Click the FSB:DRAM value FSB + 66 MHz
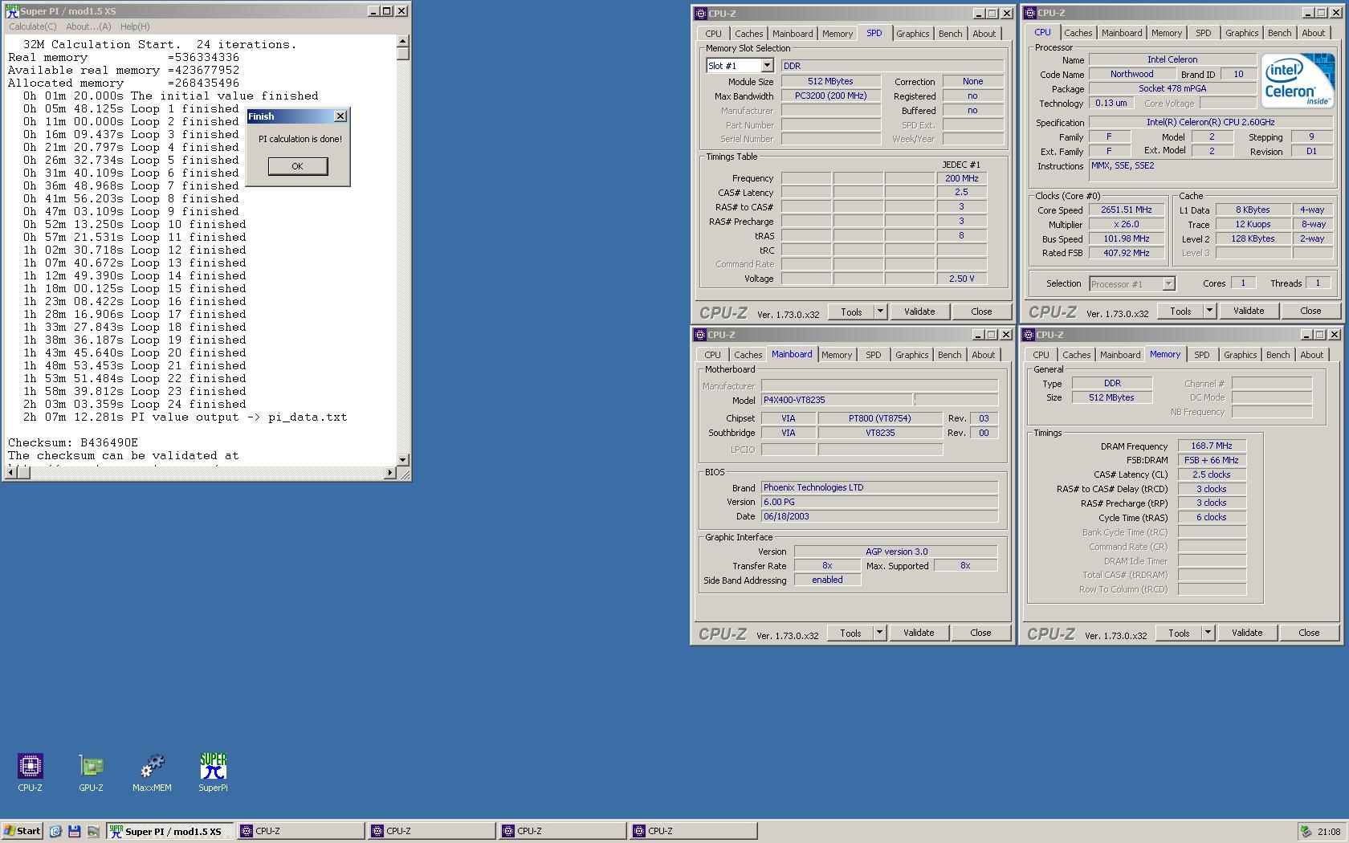 point(1212,460)
